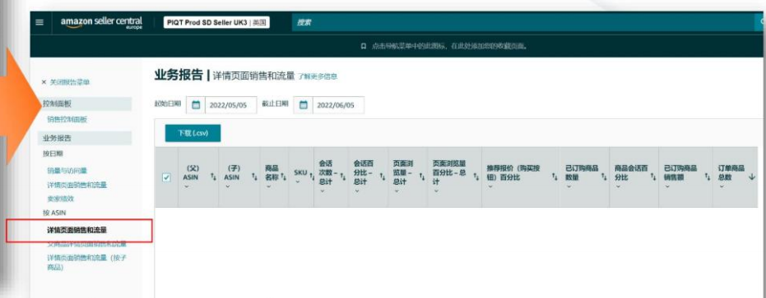Click the 按 ASIN heading in sidebar
Viewport: 766px width, 298px height.
(53, 213)
